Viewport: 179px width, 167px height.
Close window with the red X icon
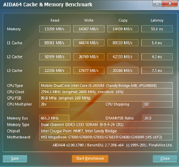pos(170,4)
